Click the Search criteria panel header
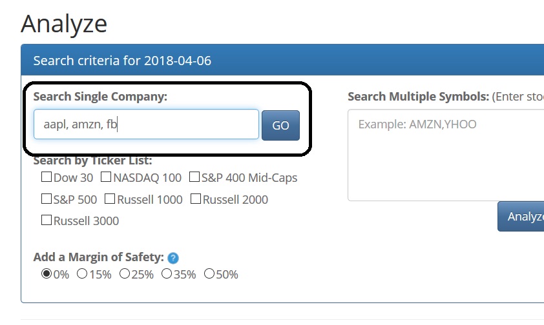544x325 pixels. pos(282,60)
